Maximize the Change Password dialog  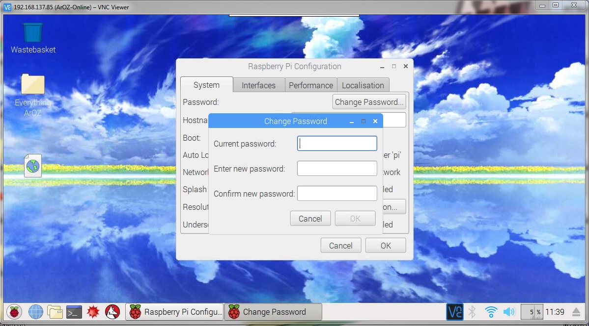click(363, 121)
